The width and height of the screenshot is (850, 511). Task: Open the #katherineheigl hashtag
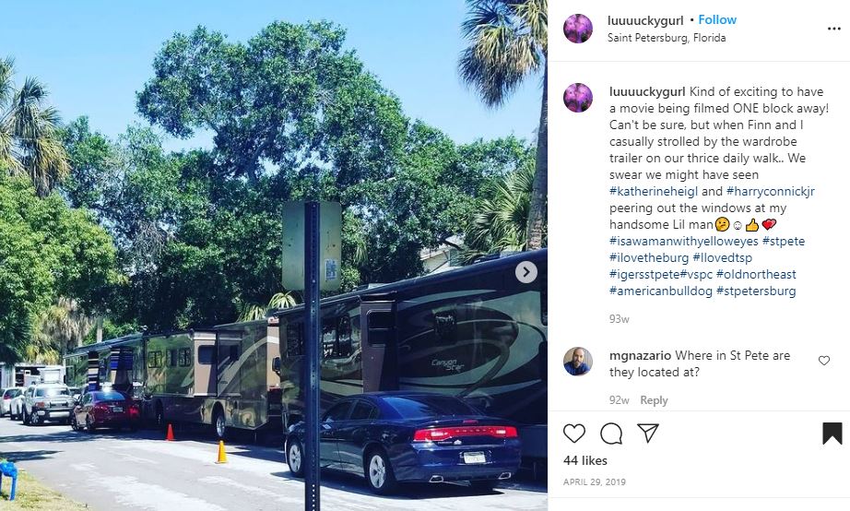click(654, 191)
